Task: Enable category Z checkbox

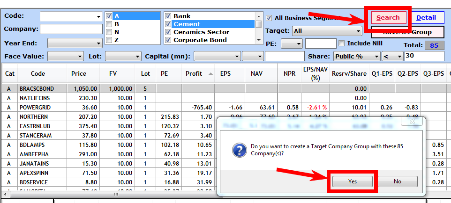Action: point(109,40)
